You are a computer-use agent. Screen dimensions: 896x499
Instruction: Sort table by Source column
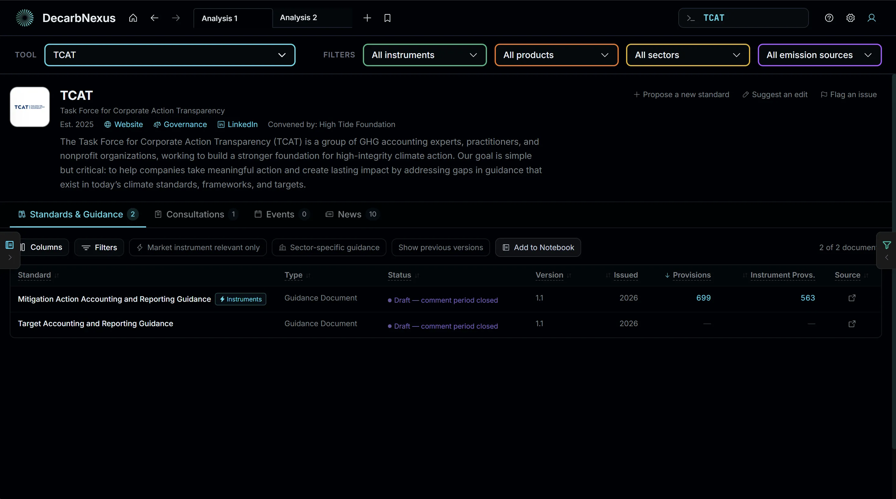point(848,275)
